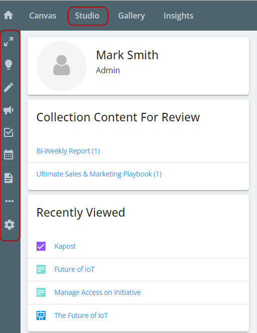
Task: Open the gear settings icon
Action: point(9,225)
